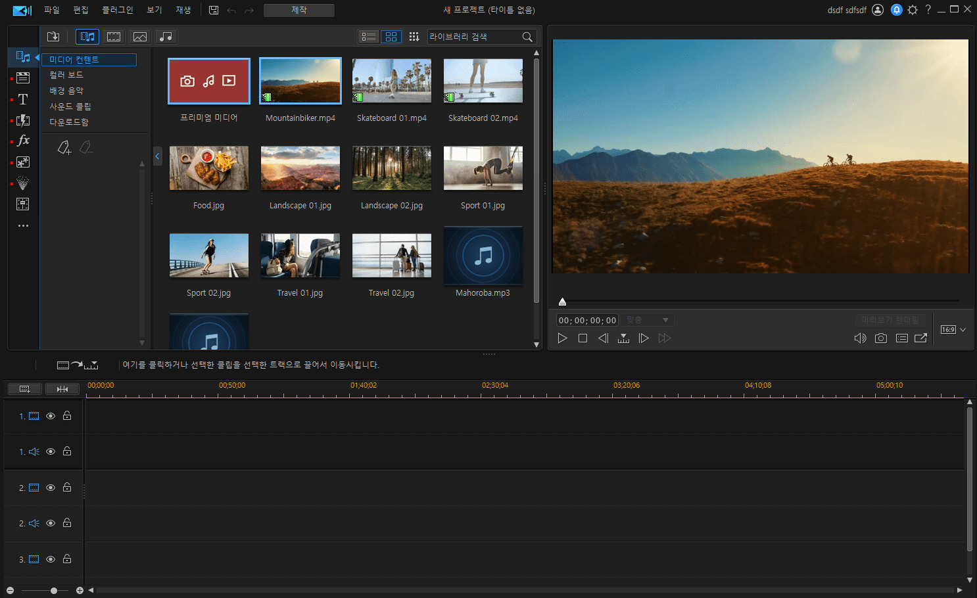Toggle lock on audio track 1
The height and width of the screenshot is (598, 977).
[67, 451]
